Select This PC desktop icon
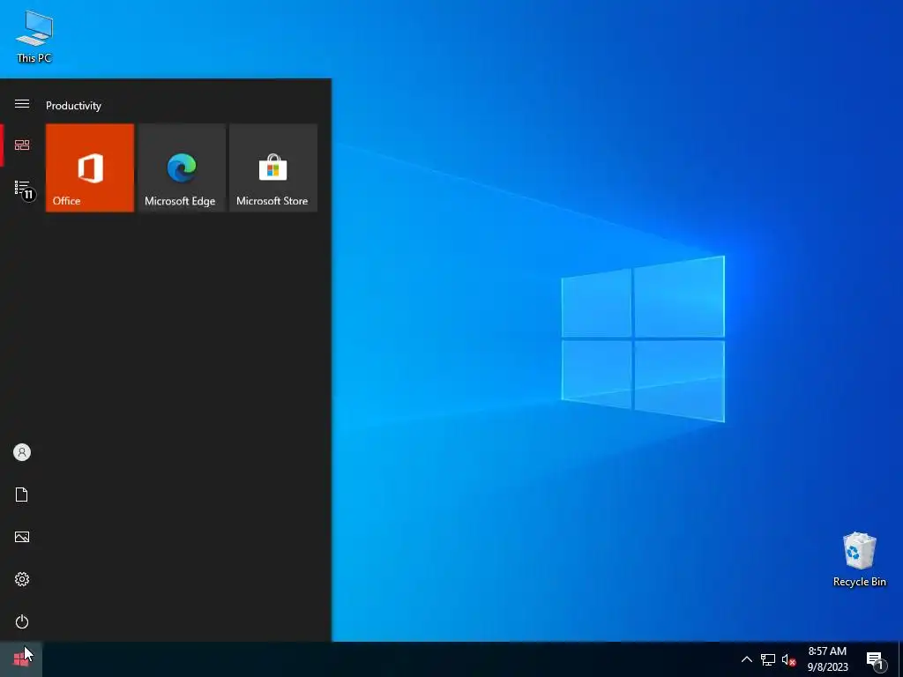The image size is (903, 677). point(34,36)
